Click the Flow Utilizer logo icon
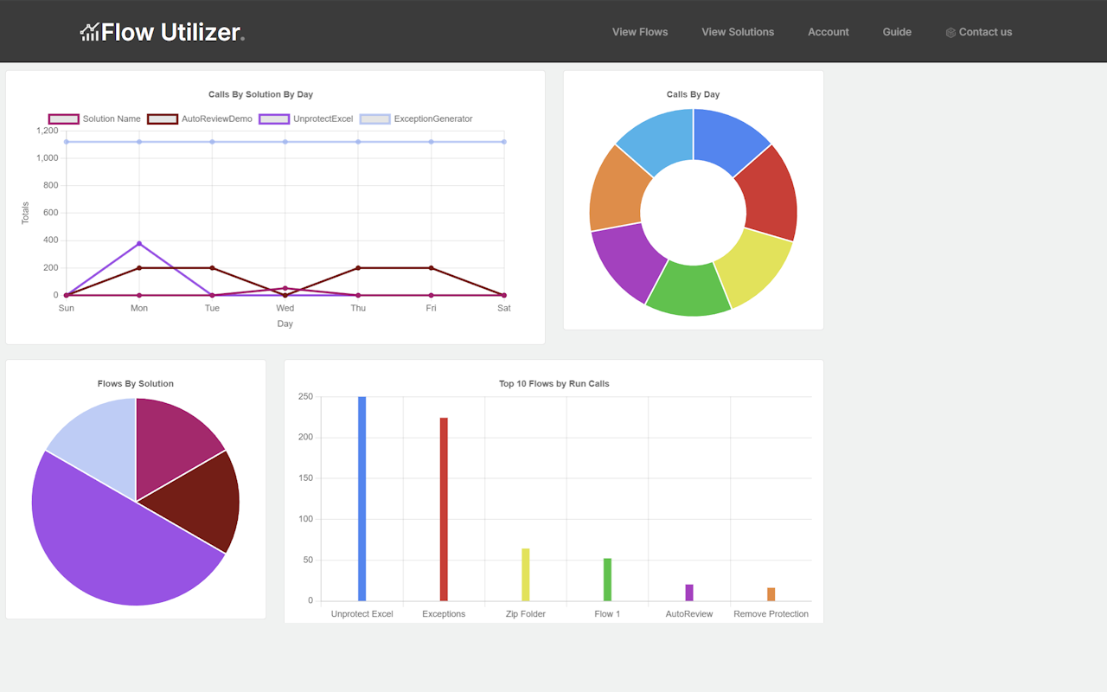The height and width of the screenshot is (692, 1107). pos(90,33)
